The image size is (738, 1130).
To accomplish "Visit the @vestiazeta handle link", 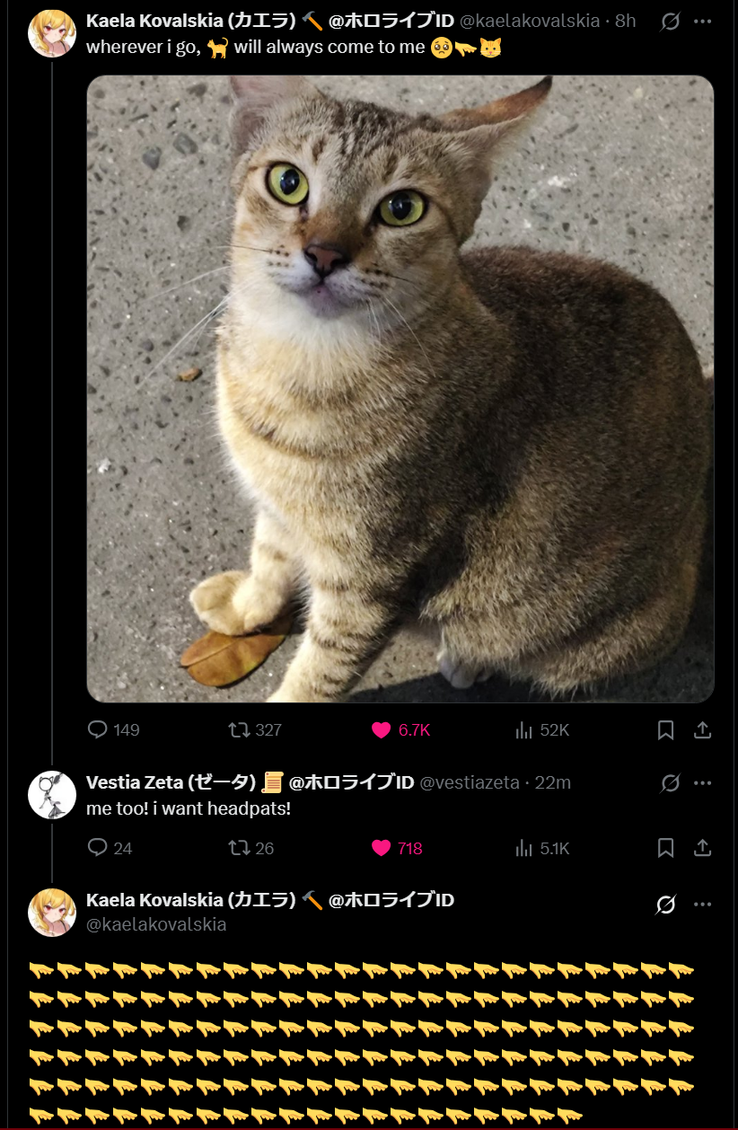I will click(x=470, y=782).
